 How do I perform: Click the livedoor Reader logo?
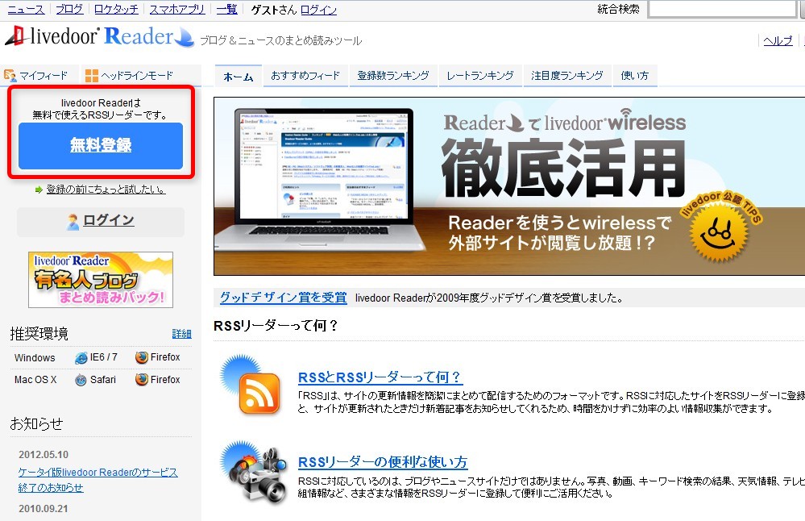tap(100, 37)
